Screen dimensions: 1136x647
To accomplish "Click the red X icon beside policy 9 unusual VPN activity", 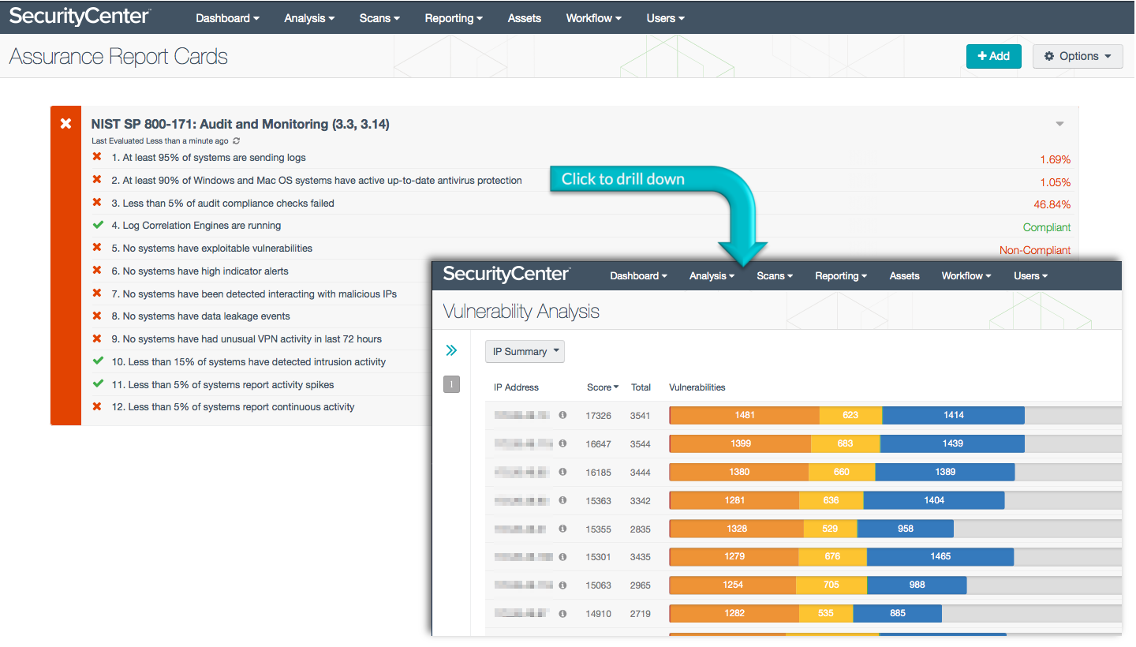I will point(97,338).
